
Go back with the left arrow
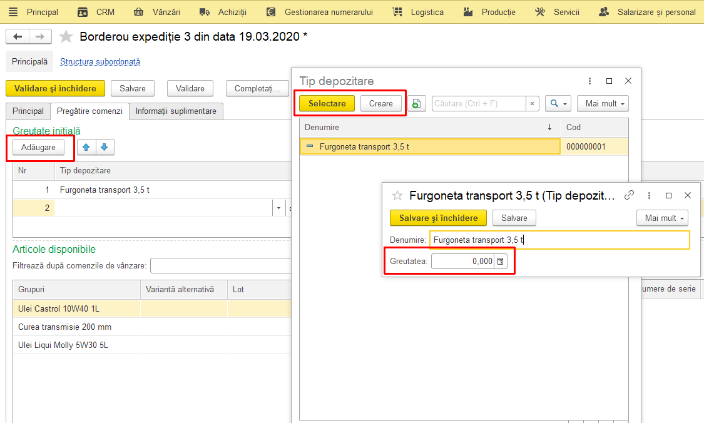[18, 36]
